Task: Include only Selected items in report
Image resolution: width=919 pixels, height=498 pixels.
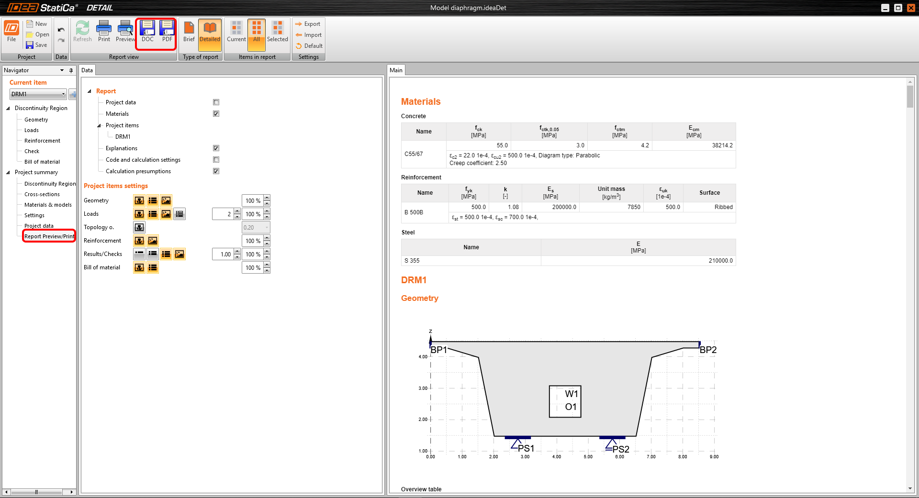Action: tap(277, 32)
